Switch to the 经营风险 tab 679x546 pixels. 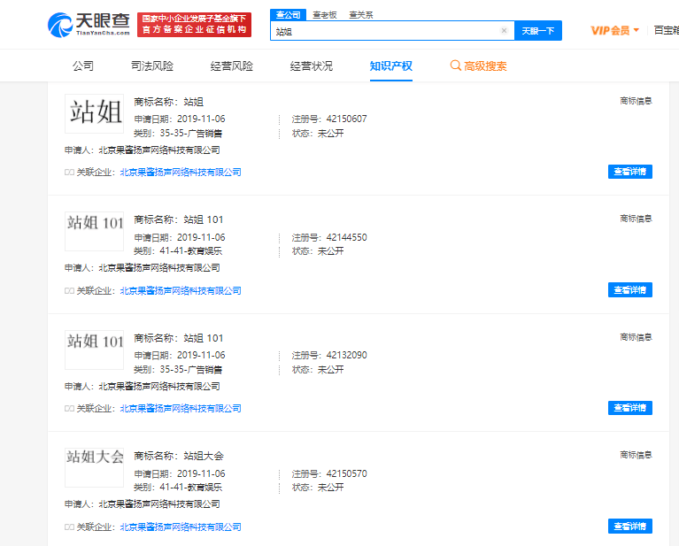232,65
